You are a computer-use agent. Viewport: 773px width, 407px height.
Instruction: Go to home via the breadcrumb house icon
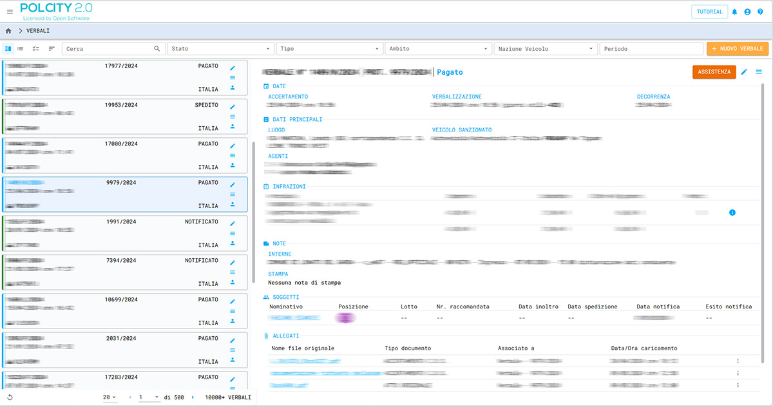tap(8, 31)
